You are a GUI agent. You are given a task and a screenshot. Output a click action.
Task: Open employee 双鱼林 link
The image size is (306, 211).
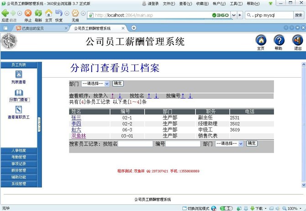79,136
